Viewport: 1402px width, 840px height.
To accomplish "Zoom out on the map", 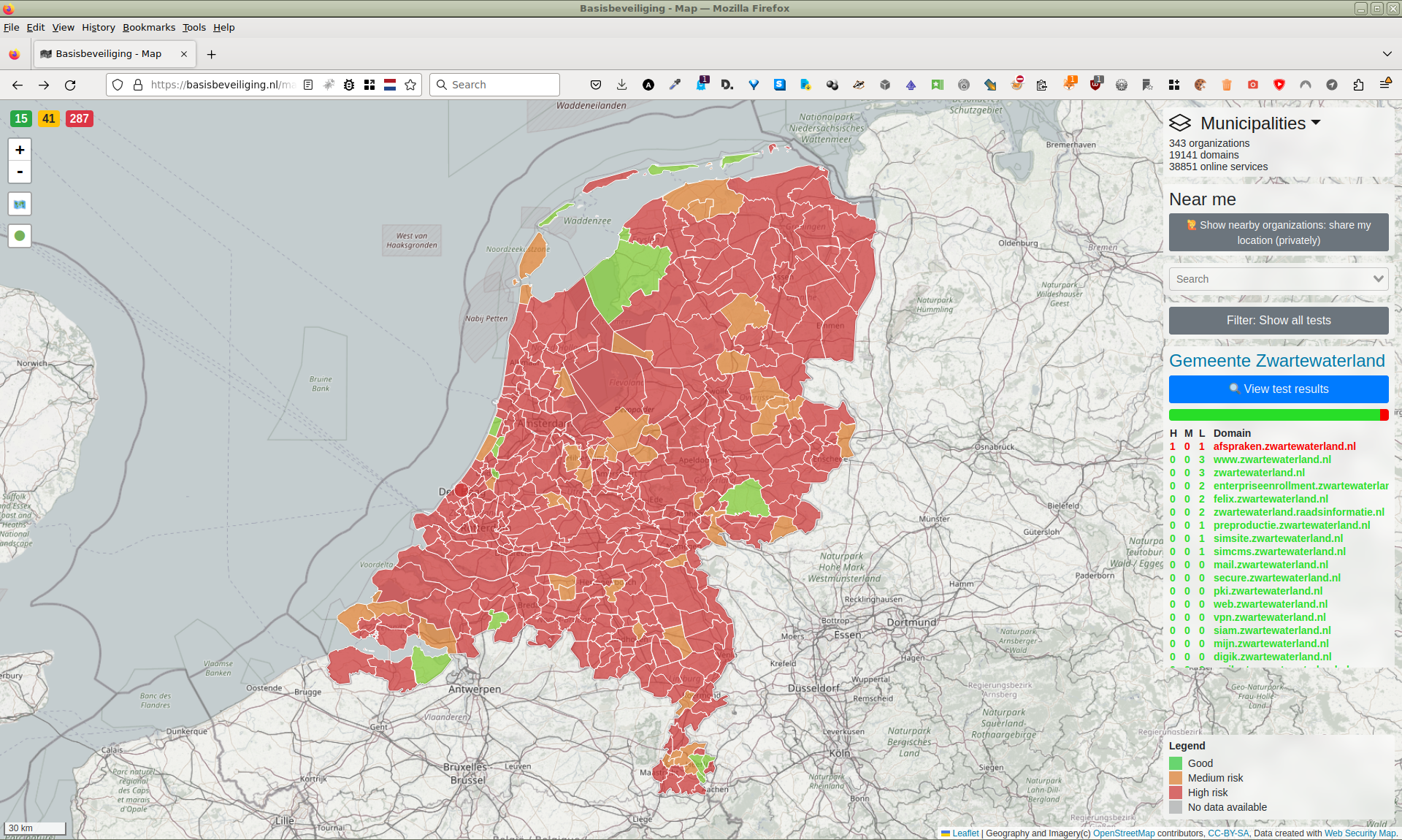I will tap(20, 172).
